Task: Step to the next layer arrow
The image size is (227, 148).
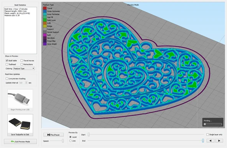Action: pos(219,141)
